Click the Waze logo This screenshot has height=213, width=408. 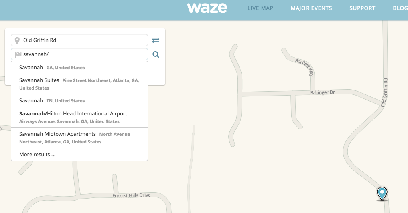(207, 8)
